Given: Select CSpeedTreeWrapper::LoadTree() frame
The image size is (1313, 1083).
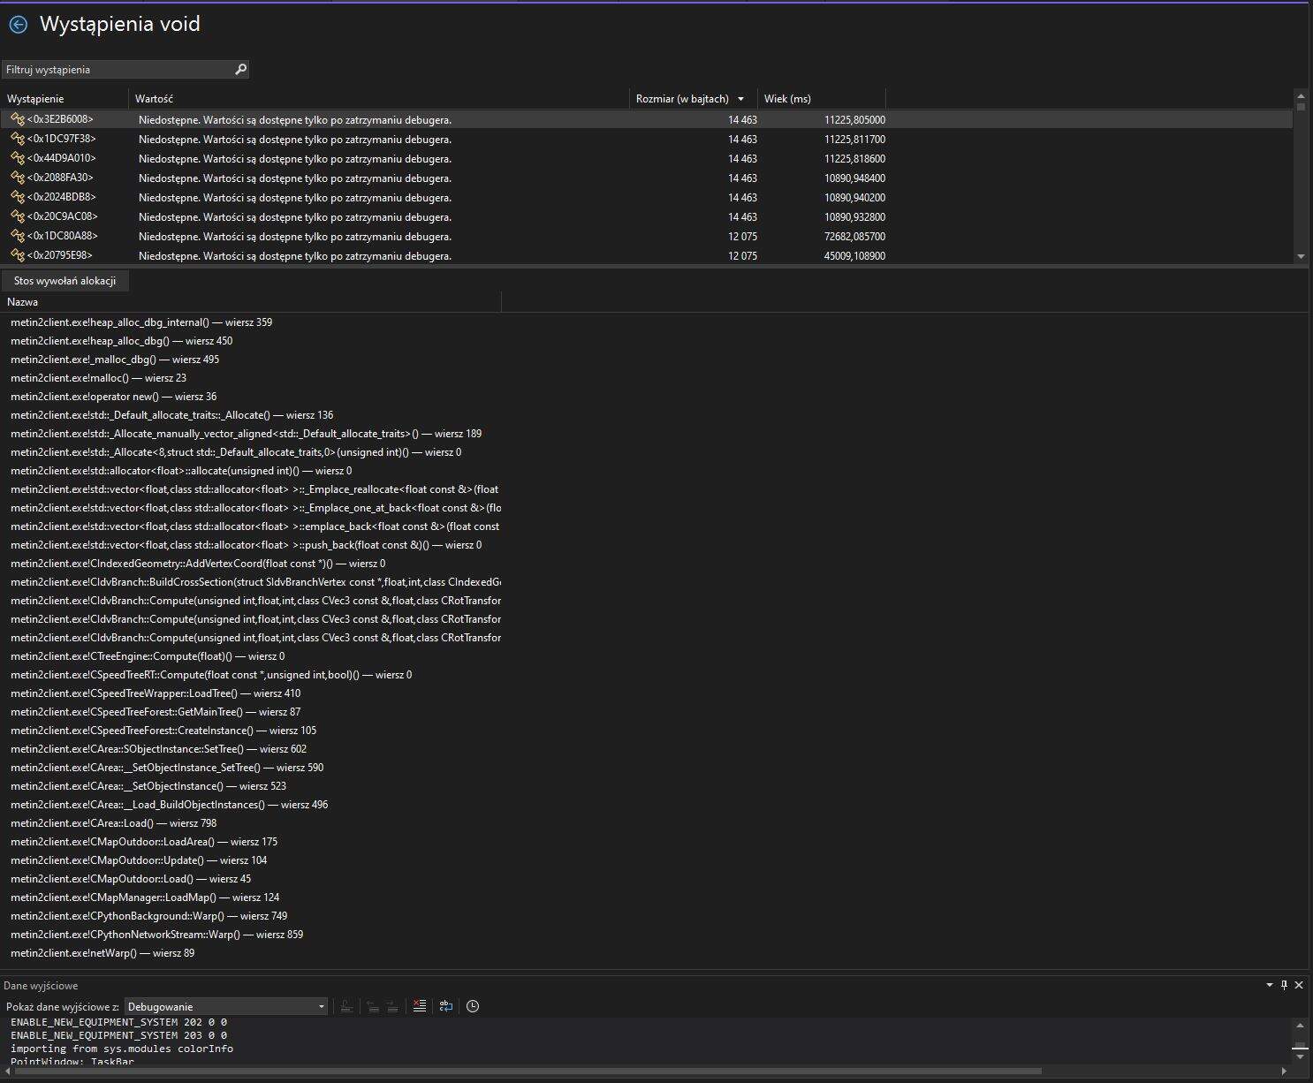Looking at the screenshot, I should 156,693.
